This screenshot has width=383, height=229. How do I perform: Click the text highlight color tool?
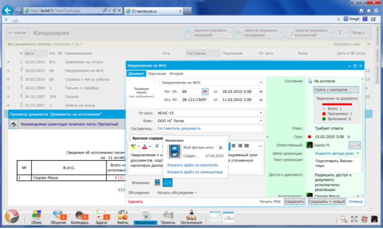[x=133, y=146]
